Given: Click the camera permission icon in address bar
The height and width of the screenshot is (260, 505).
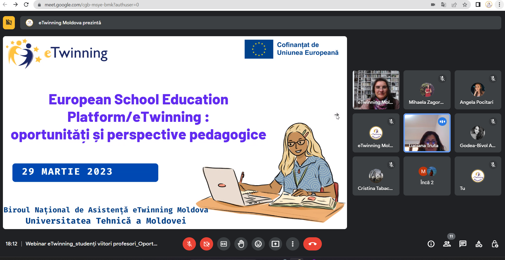Looking at the screenshot, I should (433, 5).
